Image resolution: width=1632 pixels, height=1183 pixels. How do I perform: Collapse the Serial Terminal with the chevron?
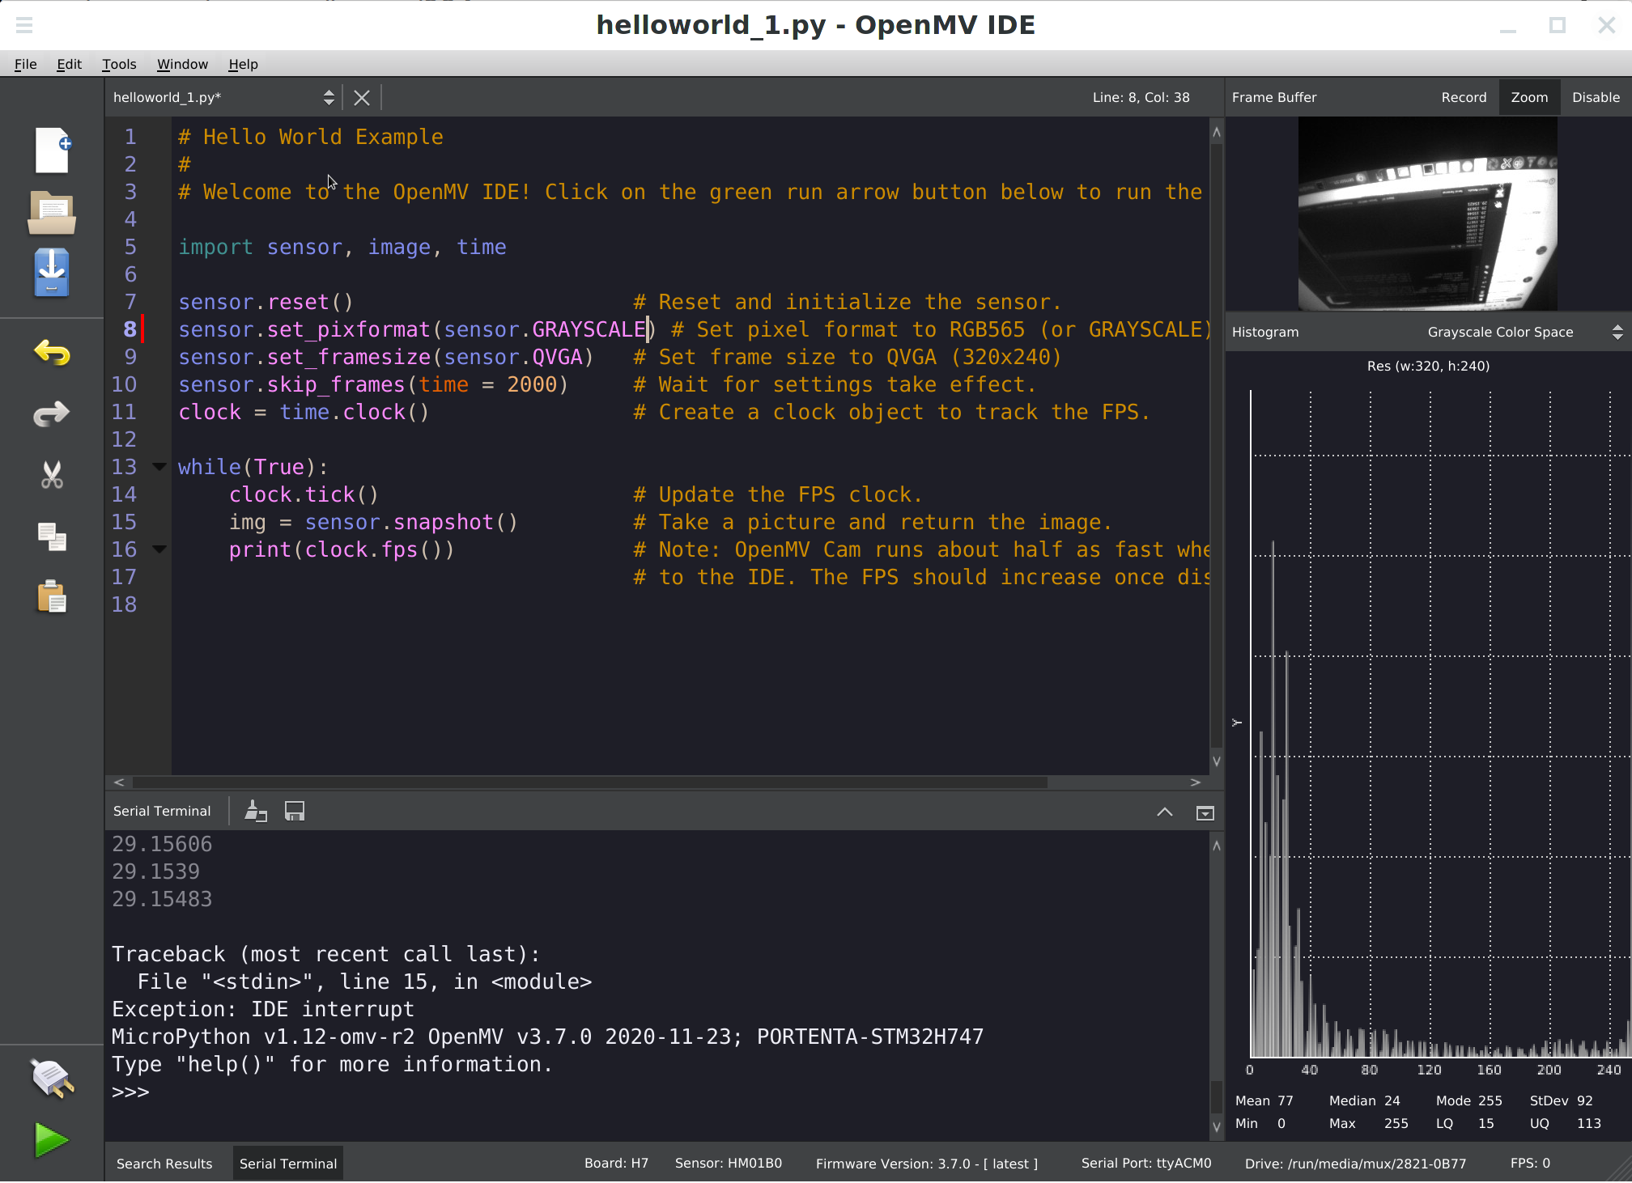1165,812
